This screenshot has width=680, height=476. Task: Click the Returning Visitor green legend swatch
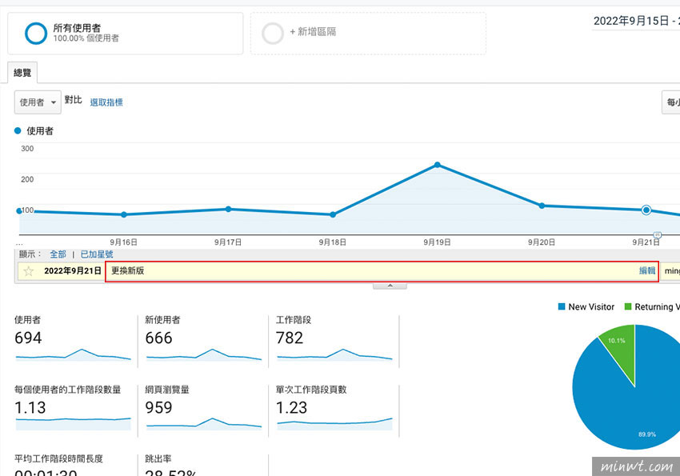(627, 306)
